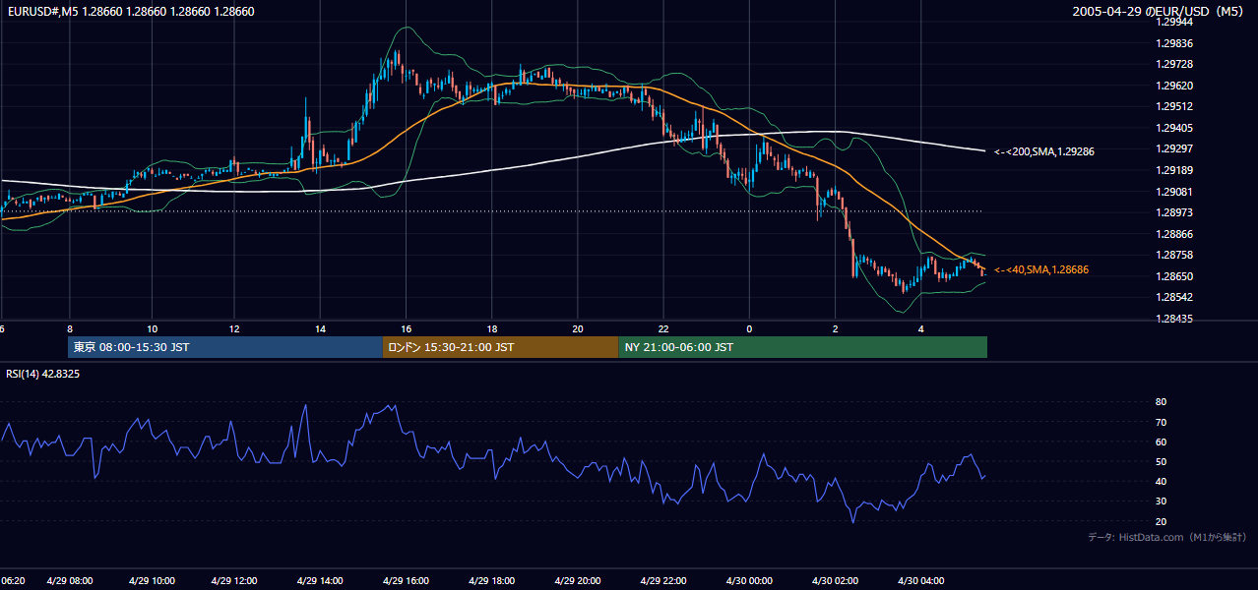Click the NY 21:00-06:00 JST session bar
The width and height of the screenshot is (1258, 590).
(x=803, y=347)
